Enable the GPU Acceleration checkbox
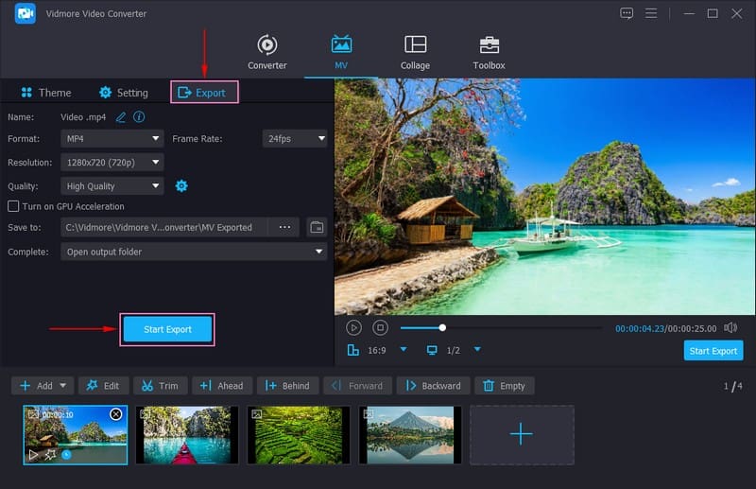The width and height of the screenshot is (756, 489). click(x=13, y=206)
